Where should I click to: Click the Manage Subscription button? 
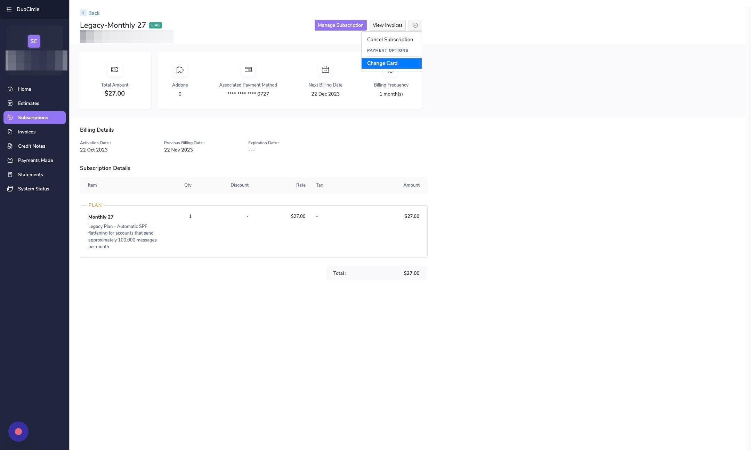[340, 25]
